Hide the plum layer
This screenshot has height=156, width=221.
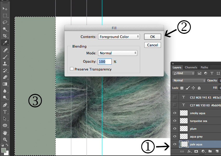click(x=175, y=129)
